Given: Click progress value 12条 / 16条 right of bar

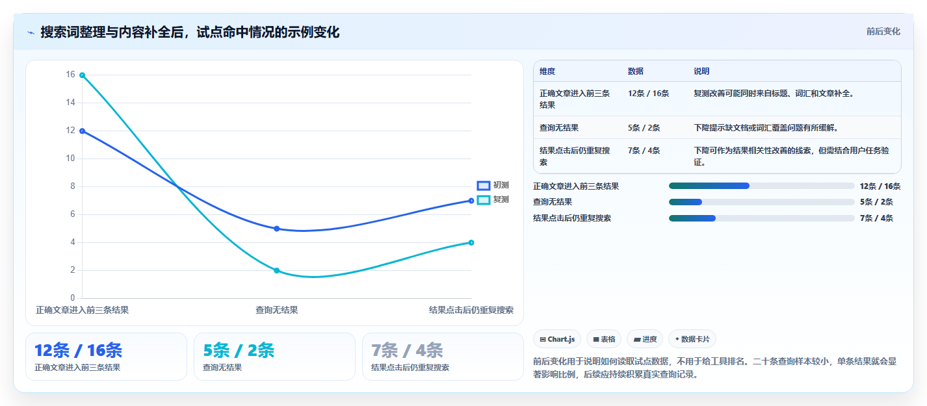Looking at the screenshot, I should 880,186.
